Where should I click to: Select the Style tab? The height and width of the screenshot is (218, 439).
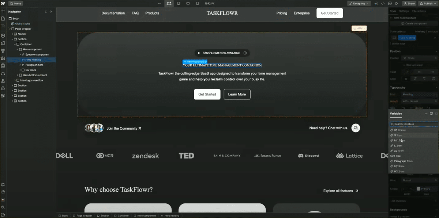(393, 11)
